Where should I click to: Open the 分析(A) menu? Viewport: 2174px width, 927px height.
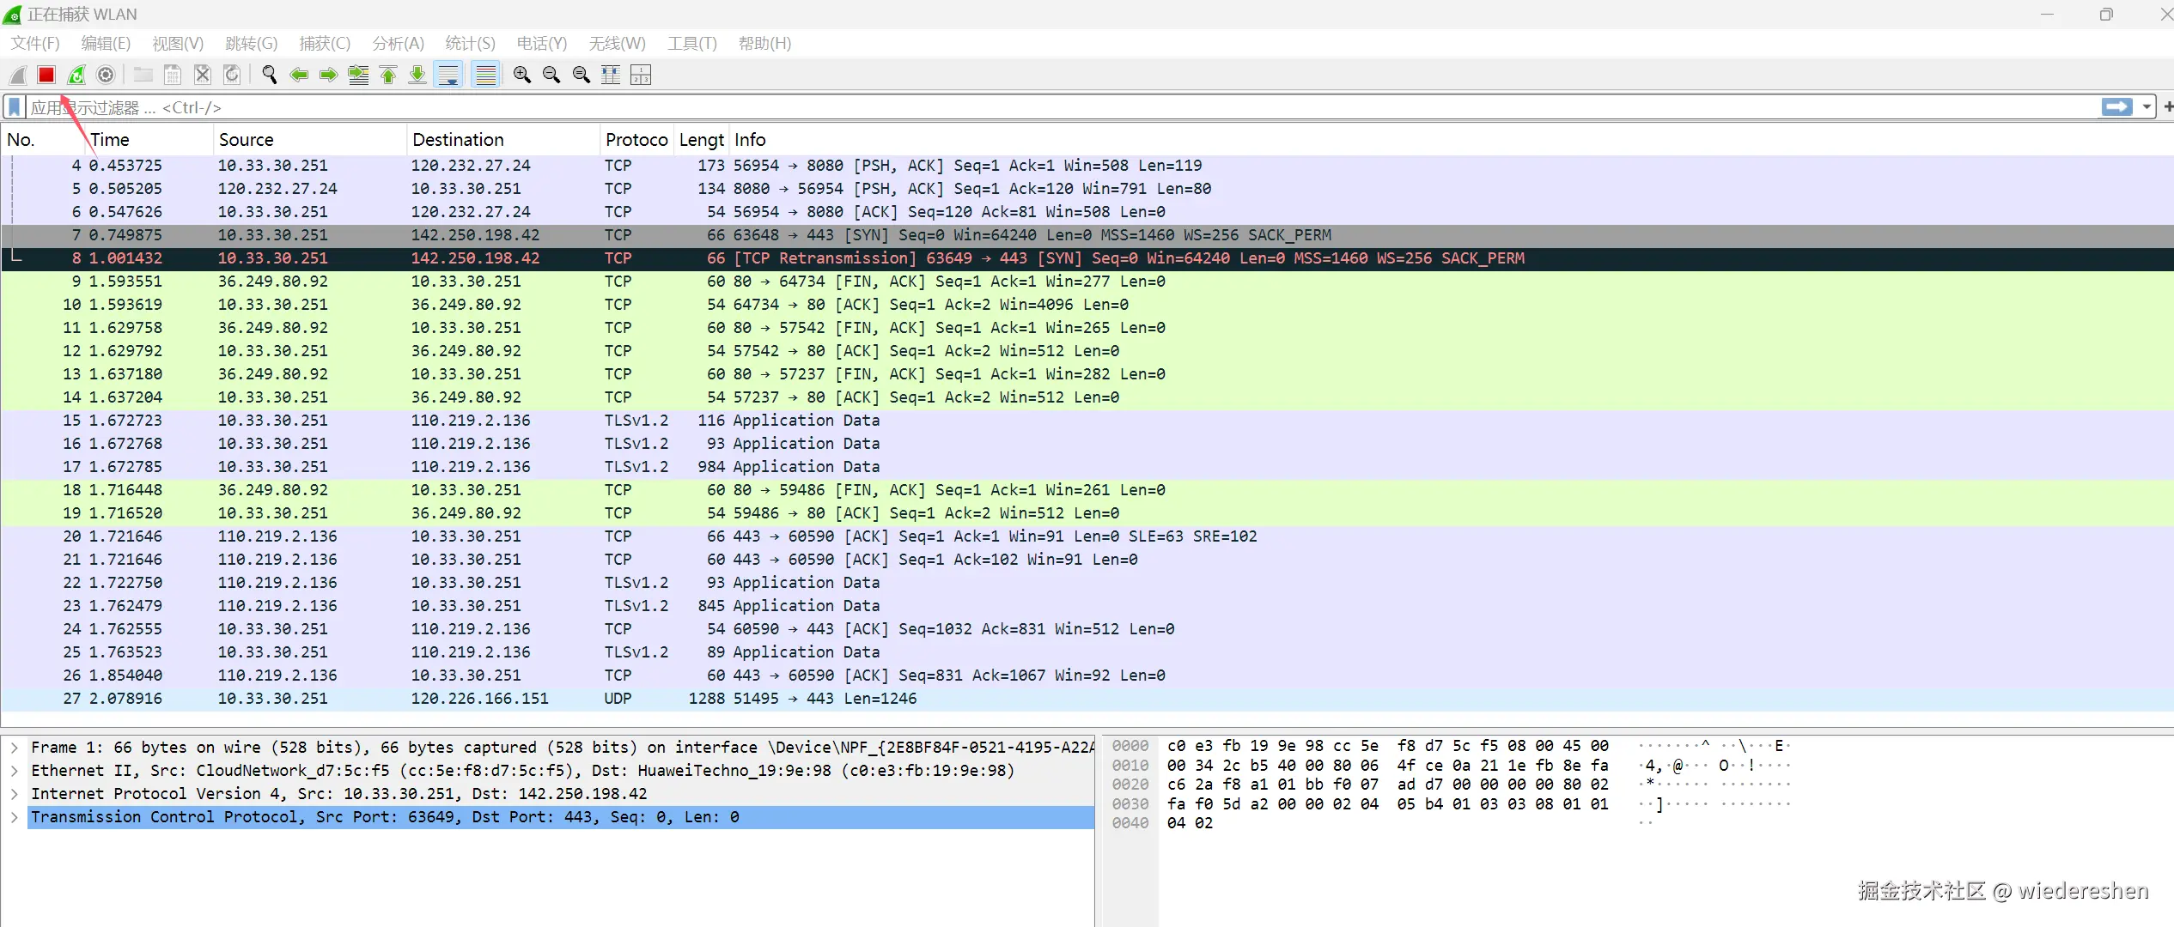point(398,44)
